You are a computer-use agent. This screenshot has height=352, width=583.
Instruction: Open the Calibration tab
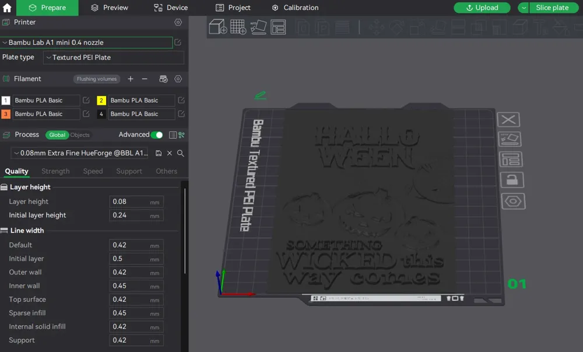coord(295,8)
